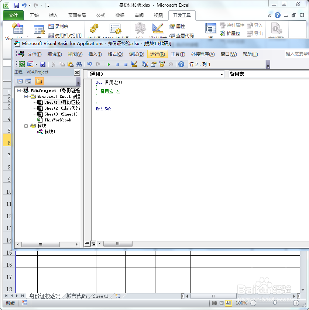This screenshot has height=310, width=309.
Task: Select Sheet3 (Sheet1) in project tree
Action: (57, 114)
